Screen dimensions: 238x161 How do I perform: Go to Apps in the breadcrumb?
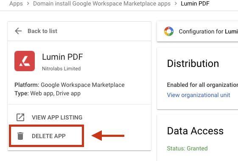tap(16, 3)
